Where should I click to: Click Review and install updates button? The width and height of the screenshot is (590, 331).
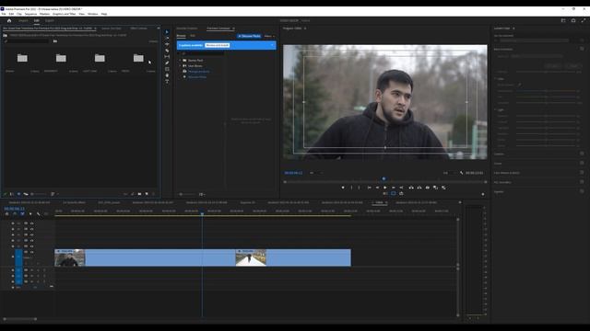point(218,45)
